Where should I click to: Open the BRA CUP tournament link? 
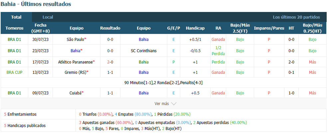click(x=15, y=72)
